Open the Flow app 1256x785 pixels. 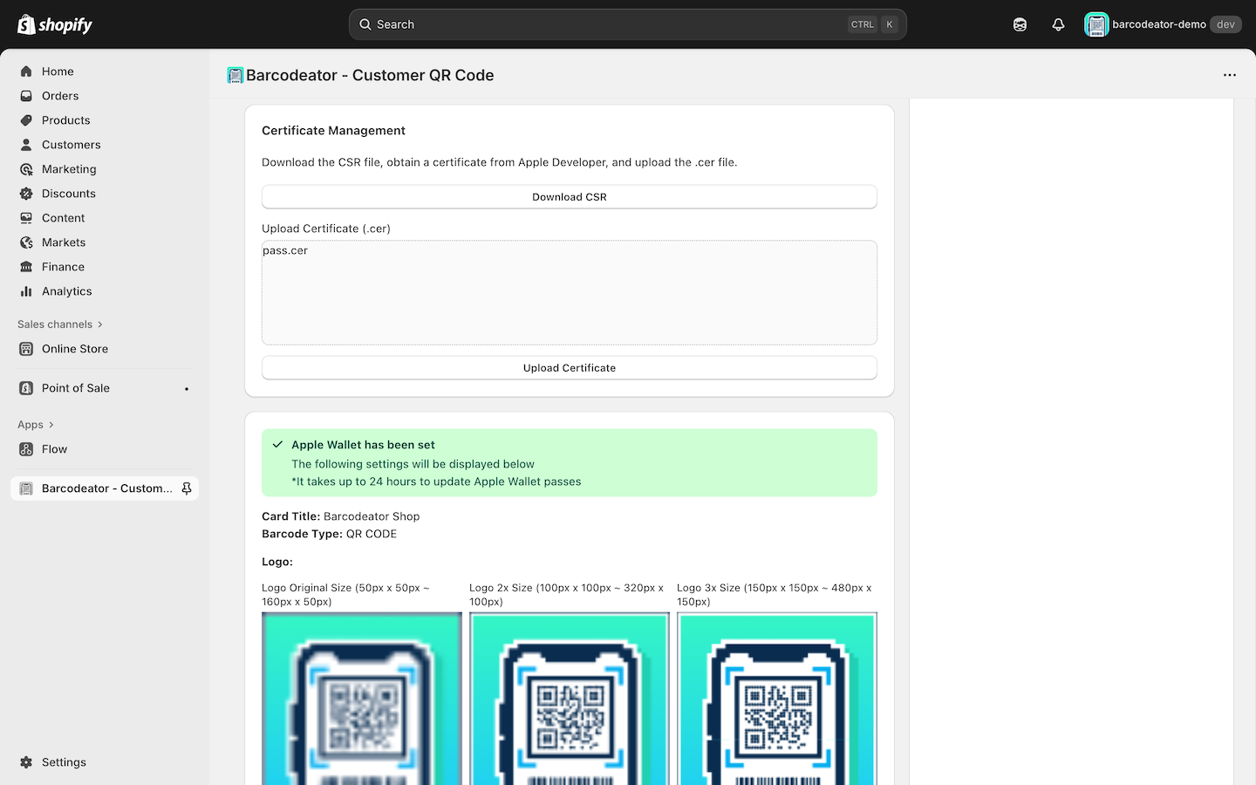click(x=53, y=448)
